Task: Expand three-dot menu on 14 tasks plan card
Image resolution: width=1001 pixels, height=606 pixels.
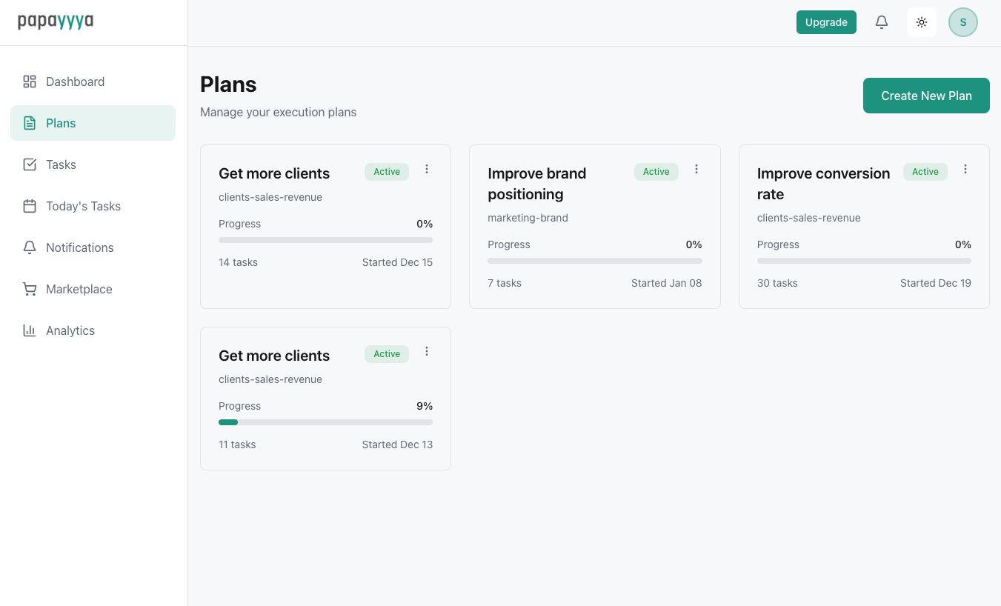Action: 427,170
